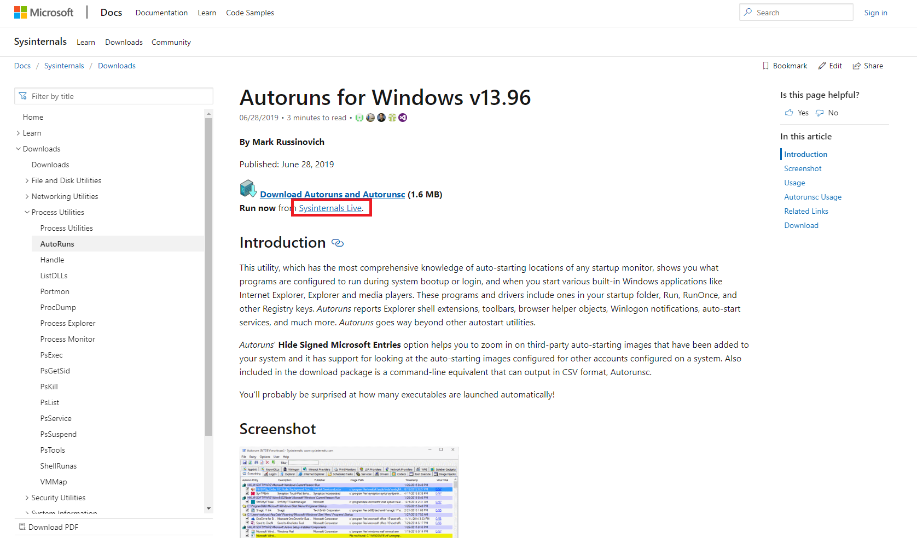This screenshot has width=917, height=538.
Task: Open the Autoruns screenshot thumbnail
Action: [349, 492]
